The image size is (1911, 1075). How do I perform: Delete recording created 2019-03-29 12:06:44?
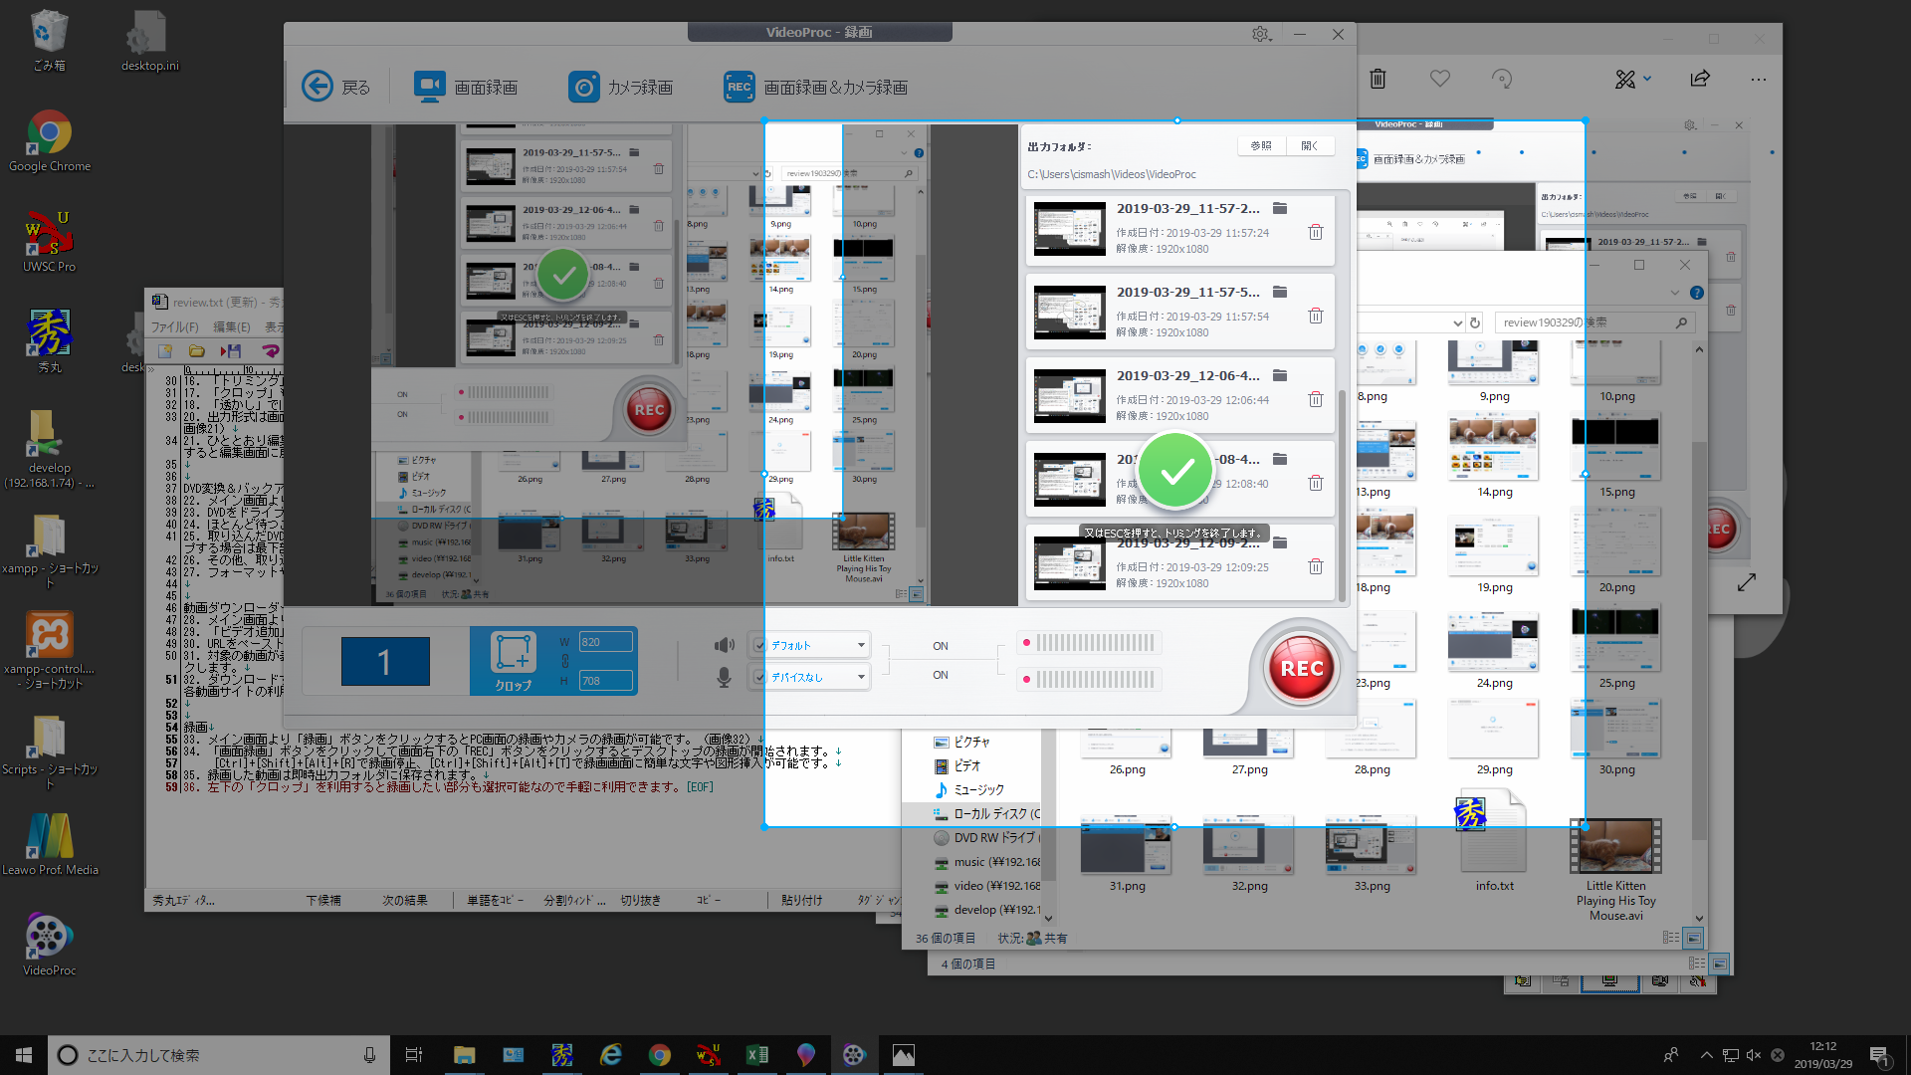point(1315,399)
